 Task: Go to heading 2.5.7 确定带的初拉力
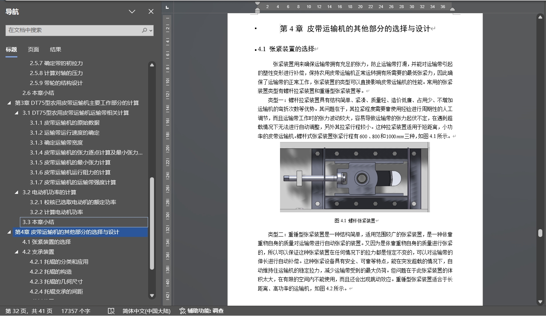coord(56,63)
